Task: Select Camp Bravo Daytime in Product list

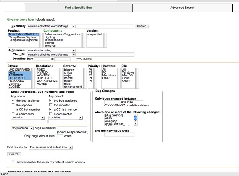Action: 22,37
